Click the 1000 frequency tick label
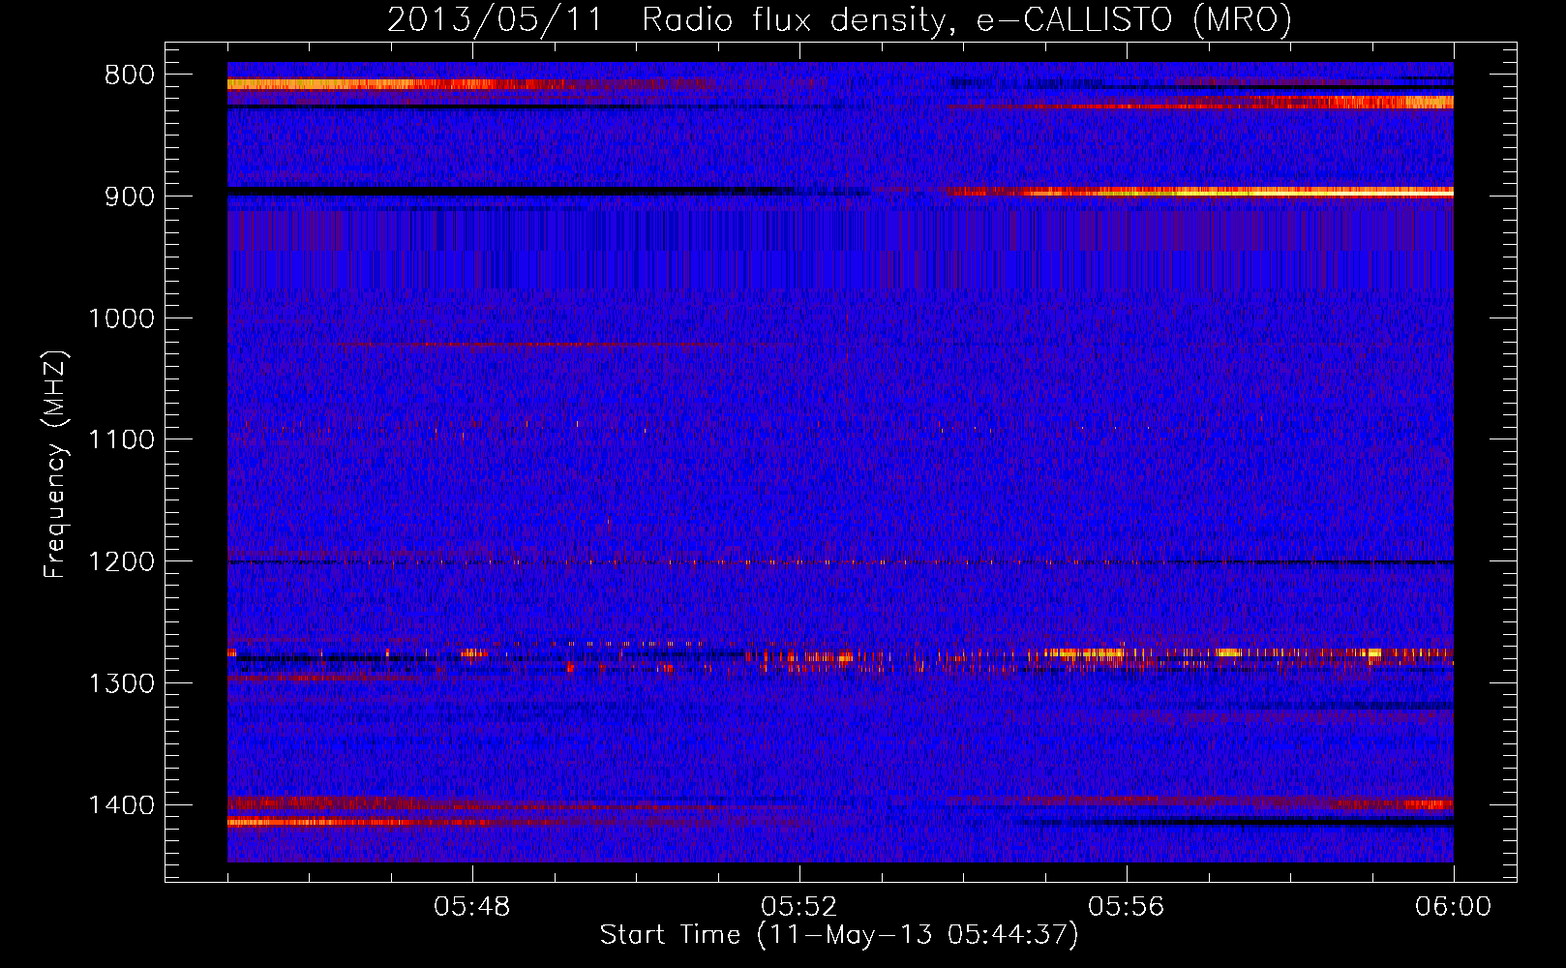 tap(122, 318)
